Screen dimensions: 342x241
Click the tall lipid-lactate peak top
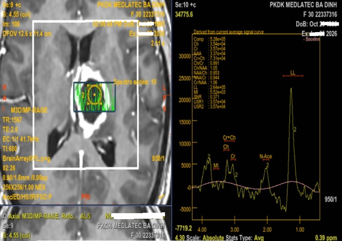tap(291, 89)
